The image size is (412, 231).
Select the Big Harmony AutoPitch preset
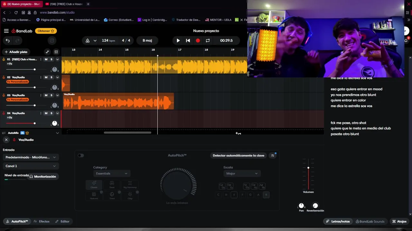click(130, 184)
